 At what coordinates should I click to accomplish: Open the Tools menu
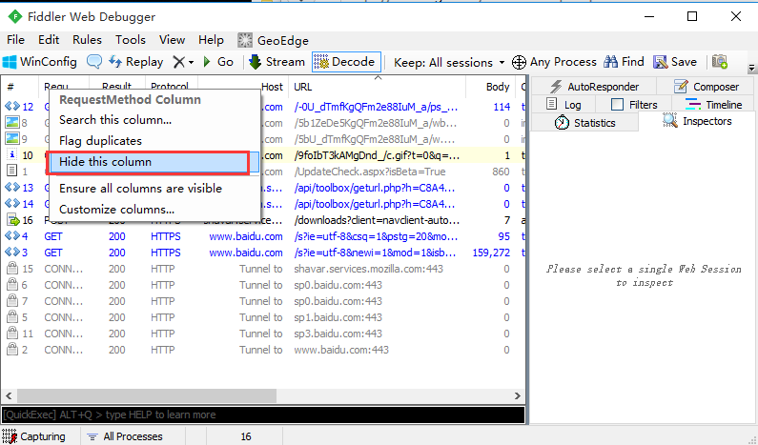(x=130, y=40)
